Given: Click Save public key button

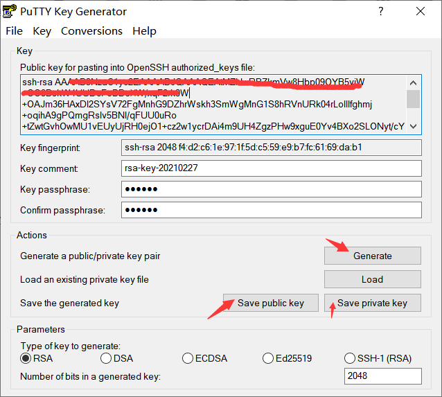Looking at the screenshot, I should pyautogui.click(x=271, y=303).
